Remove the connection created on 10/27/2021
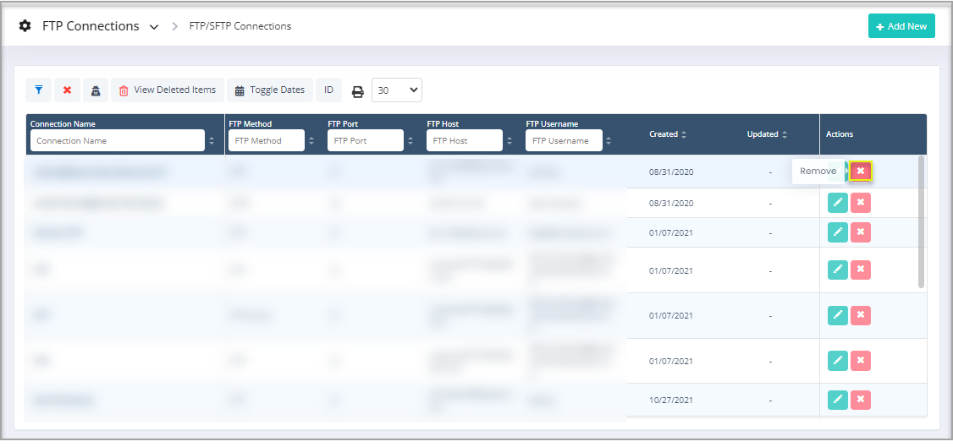This screenshot has width=953, height=447. [861, 399]
